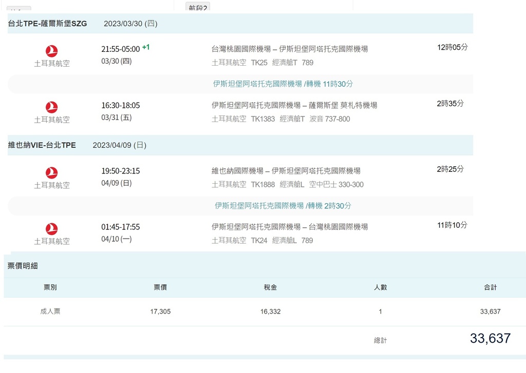This screenshot has width=526, height=373.
Task: Click the date 03/31 (五)
Action: pyautogui.click(x=117, y=117)
